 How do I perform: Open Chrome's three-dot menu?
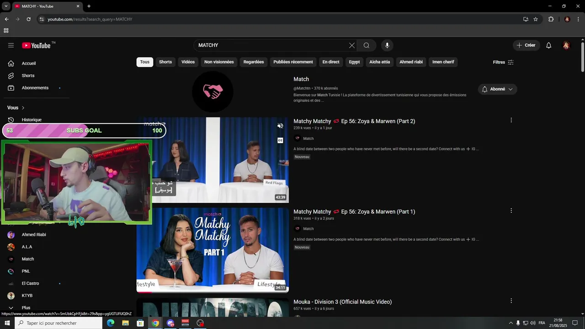[x=579, y=19]
